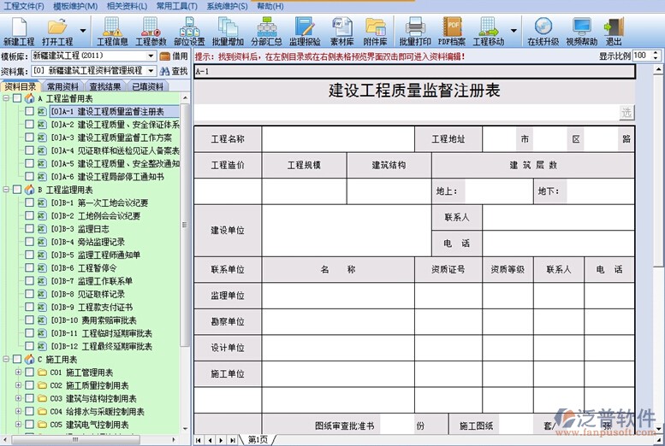The image size is (665, 446).
Task: Click the 分部汇总 summary icon
Action: coord(265,31)
